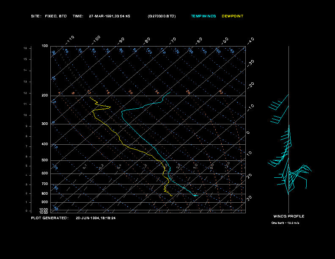
Task: Click the 0 temperature label on right axis
Action: tap(248, 133)
